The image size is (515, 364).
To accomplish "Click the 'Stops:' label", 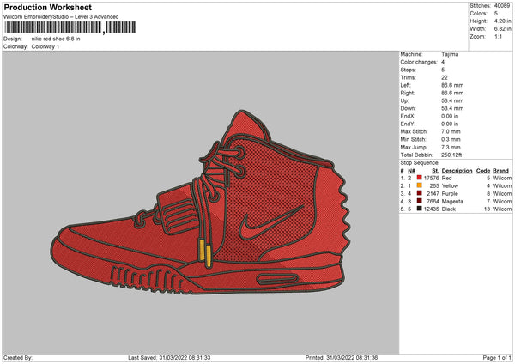I will coord(408,70).
